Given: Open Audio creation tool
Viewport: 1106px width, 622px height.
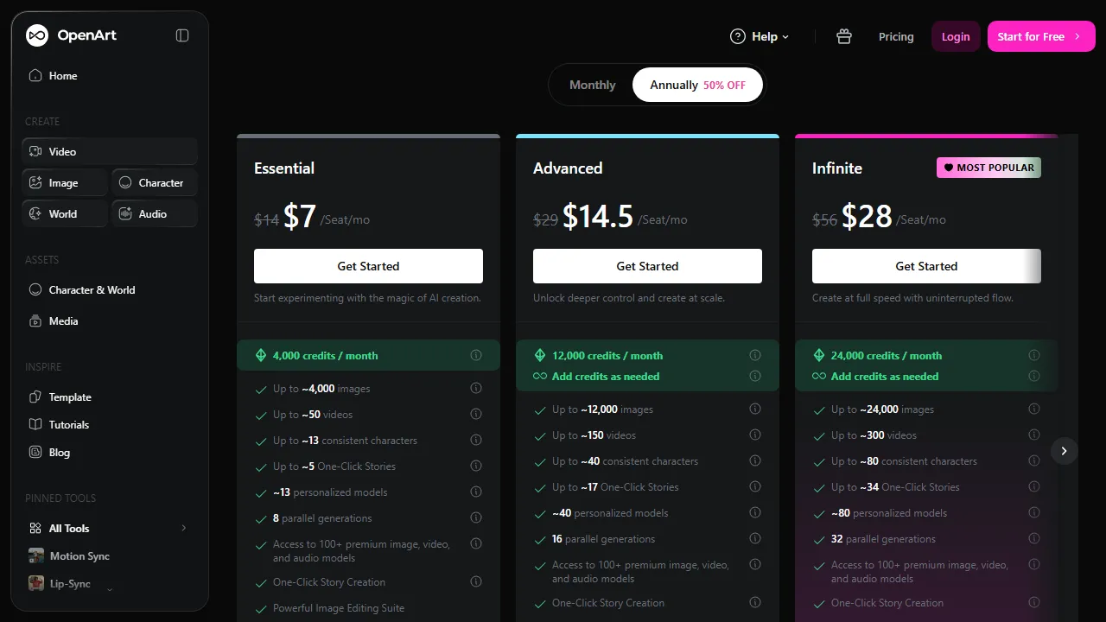Looking at the screenshot, I should point(155,214).
